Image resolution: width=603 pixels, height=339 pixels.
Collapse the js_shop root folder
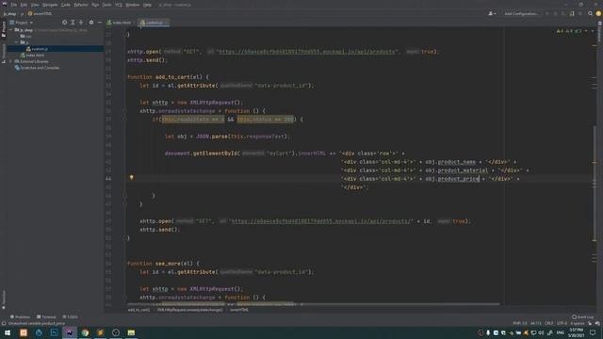tap(10, 30)
